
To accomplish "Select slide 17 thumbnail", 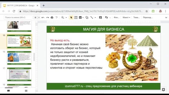I will click(x=19, y=74).
